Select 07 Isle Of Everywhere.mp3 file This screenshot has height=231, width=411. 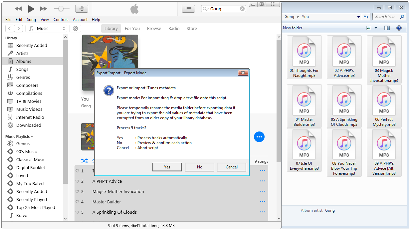click(x=304, y=150)
